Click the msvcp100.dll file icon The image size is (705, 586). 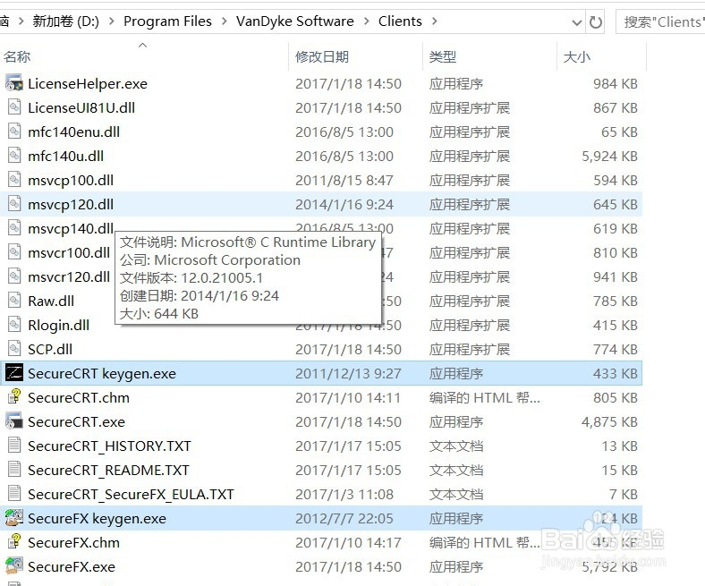pyautogui.click(x=14, y=180)
